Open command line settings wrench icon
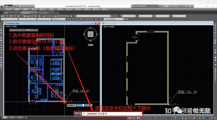 (80, 114)
